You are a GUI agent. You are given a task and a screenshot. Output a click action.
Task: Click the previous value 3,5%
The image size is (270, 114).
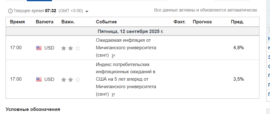[x=239, y=79]
